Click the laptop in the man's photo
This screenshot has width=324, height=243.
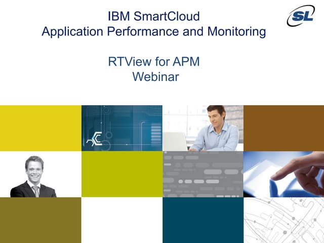pyautogui.click(x=175, y=141)
